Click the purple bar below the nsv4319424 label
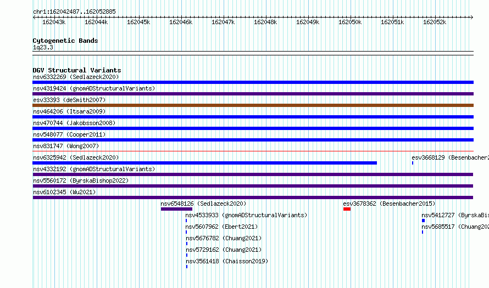The height and width of the screenshot is (288, 489). click(x=253, y=94)
